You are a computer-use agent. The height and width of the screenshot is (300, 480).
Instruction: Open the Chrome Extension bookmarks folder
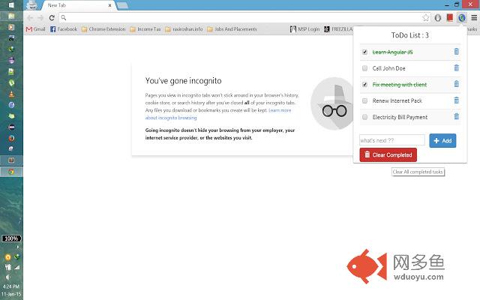(x=103, y=29)
